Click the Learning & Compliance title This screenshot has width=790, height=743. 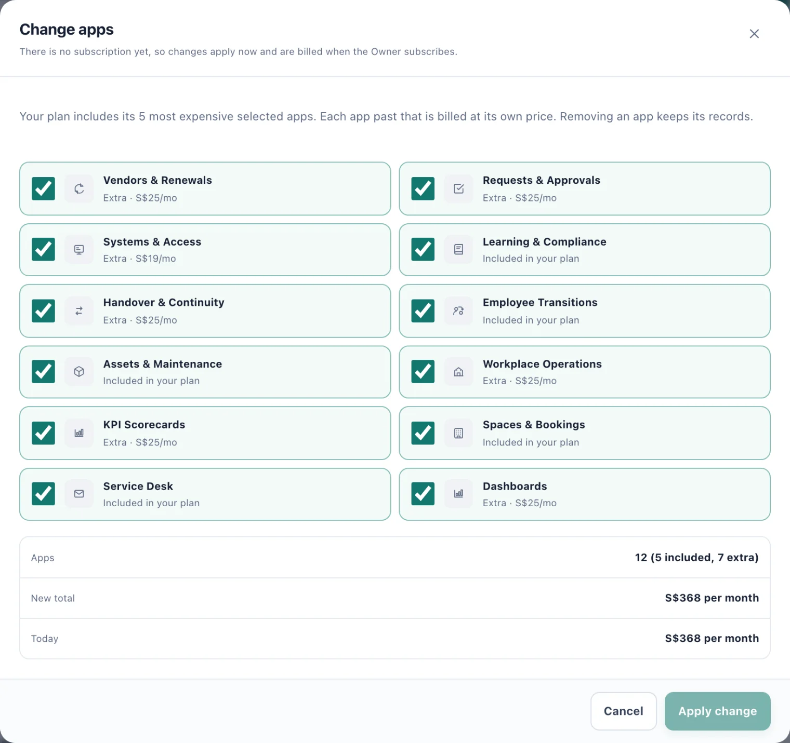(x=545, y=242)
